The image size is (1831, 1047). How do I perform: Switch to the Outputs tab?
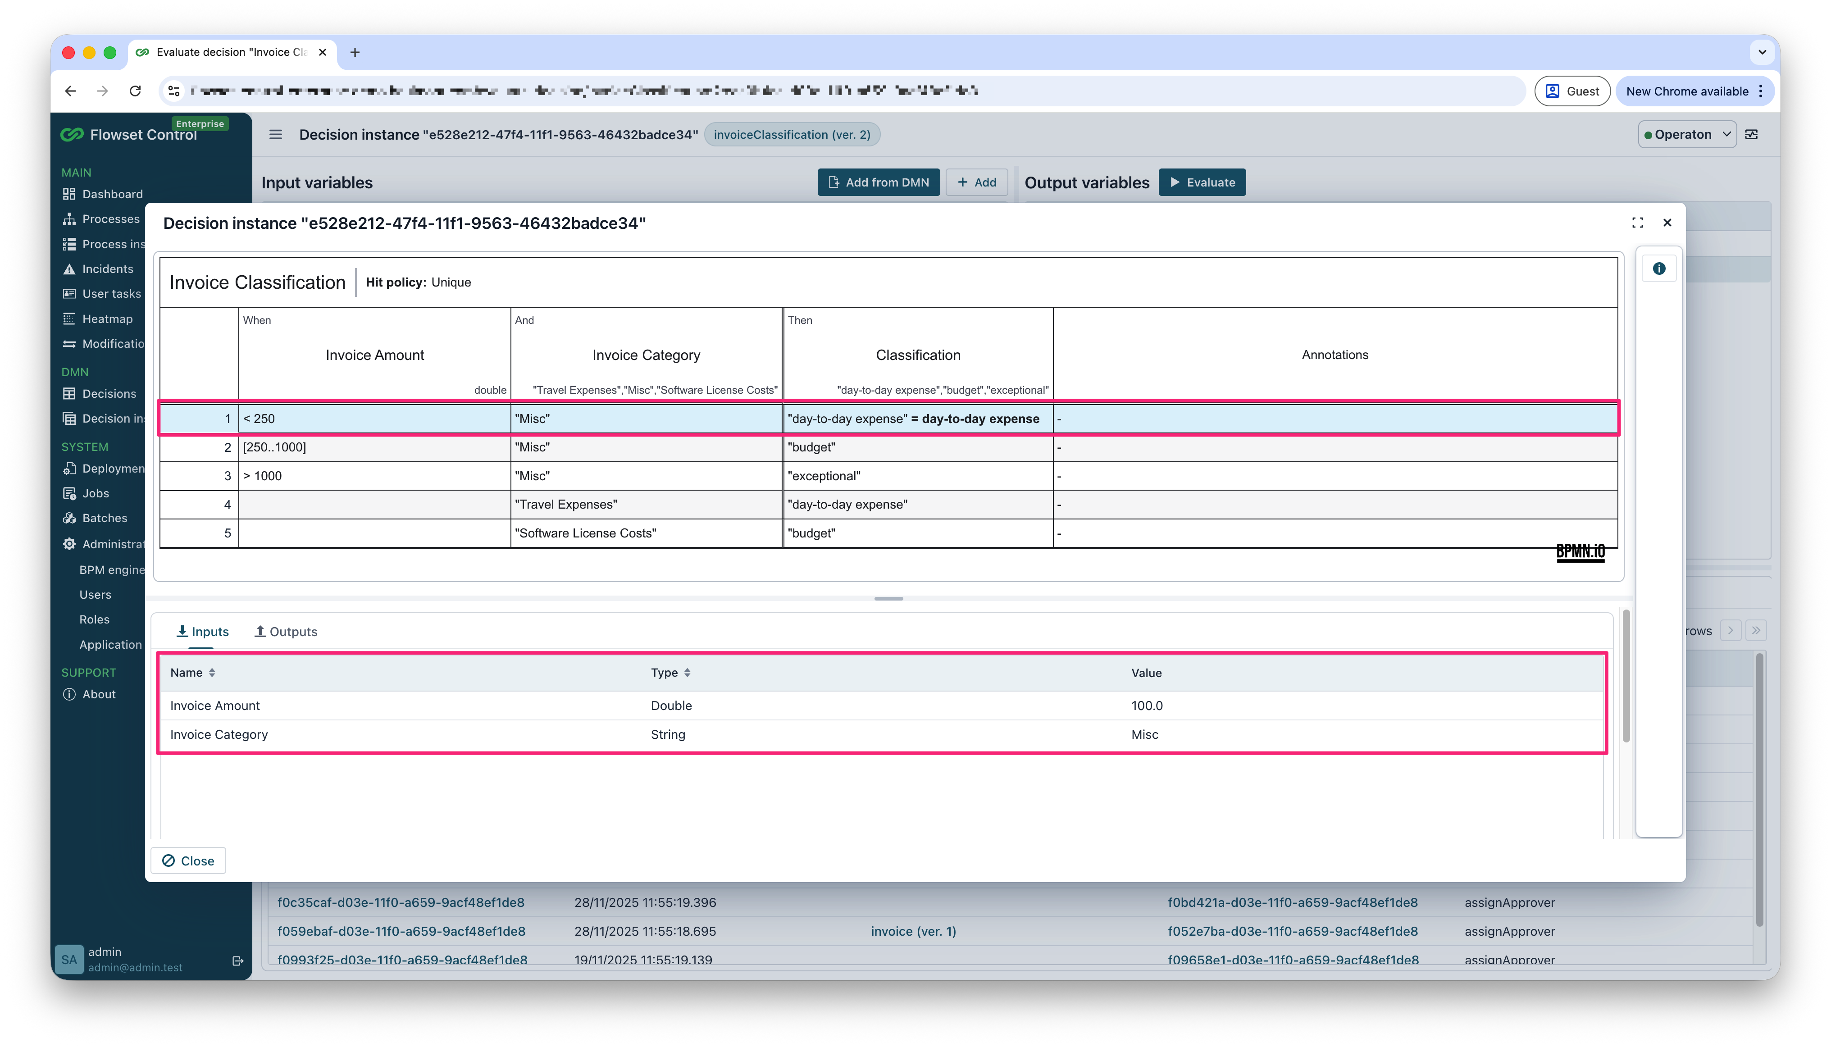coord(286,631)
